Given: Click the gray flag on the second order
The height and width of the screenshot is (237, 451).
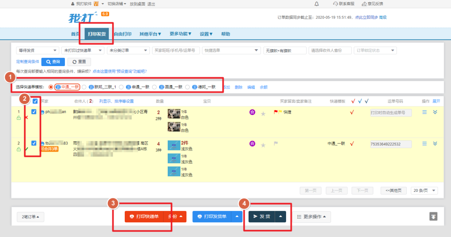Looking at the screenshot, I should click(276, 143).
